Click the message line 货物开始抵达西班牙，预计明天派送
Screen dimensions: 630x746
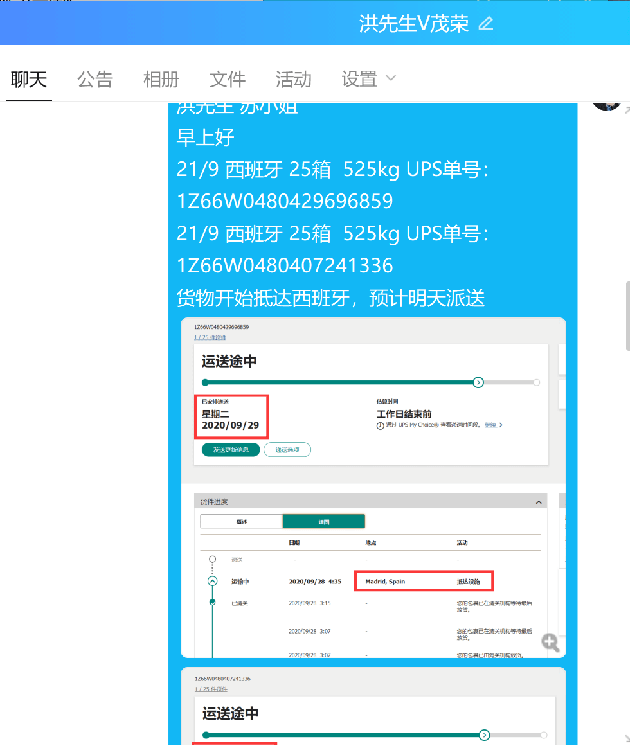pyautogui.click(x=330, y=298)
